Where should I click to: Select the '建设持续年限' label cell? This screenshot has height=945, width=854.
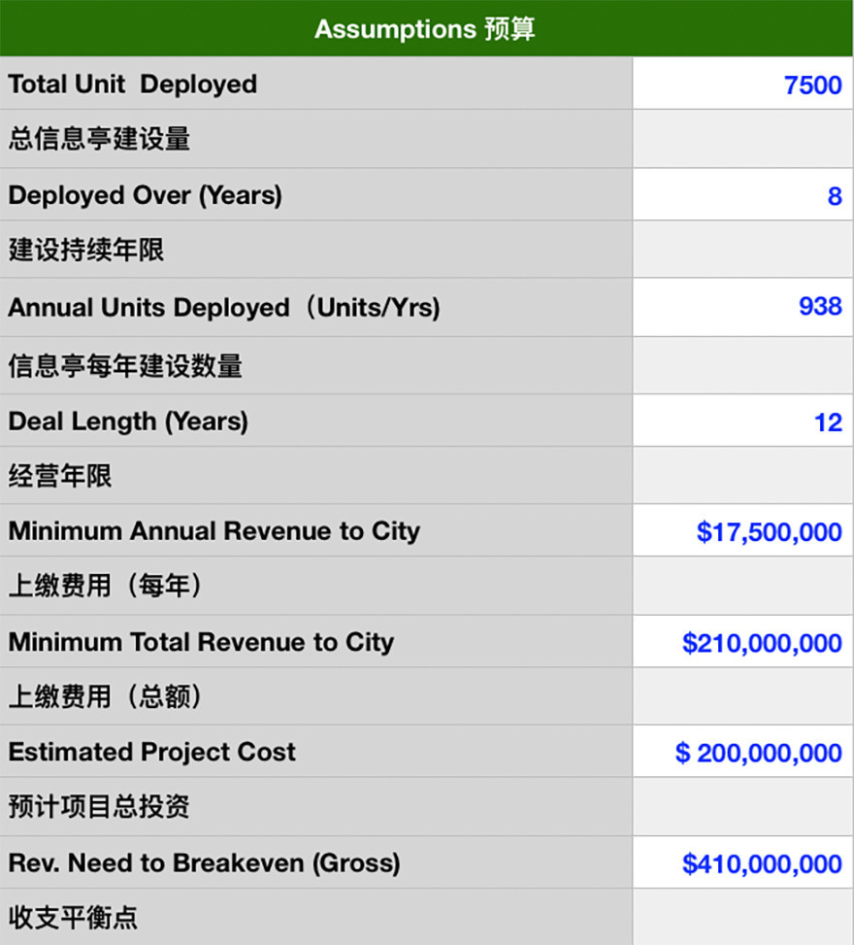coord(316,249)
